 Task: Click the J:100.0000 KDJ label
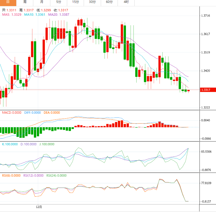tap(47, 144)
